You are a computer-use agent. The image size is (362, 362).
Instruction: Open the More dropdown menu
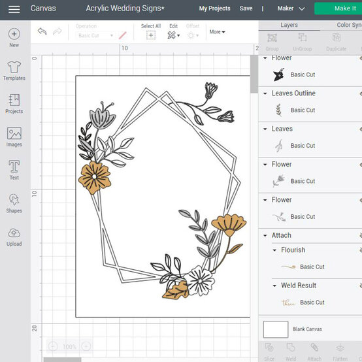point(217,32)
